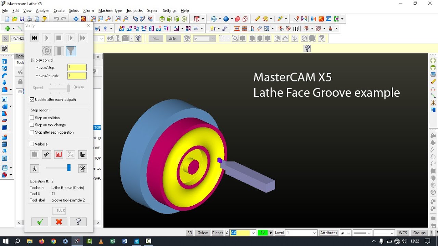The image size is (438, 246).
Task: Fast forward the verify simulation
Action: (x=82, y=38)
